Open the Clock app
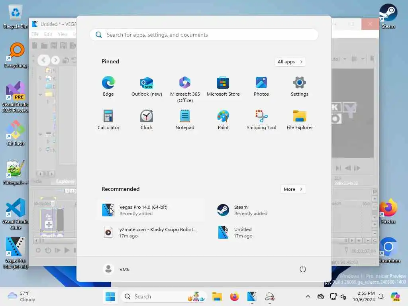 [147, 120]
